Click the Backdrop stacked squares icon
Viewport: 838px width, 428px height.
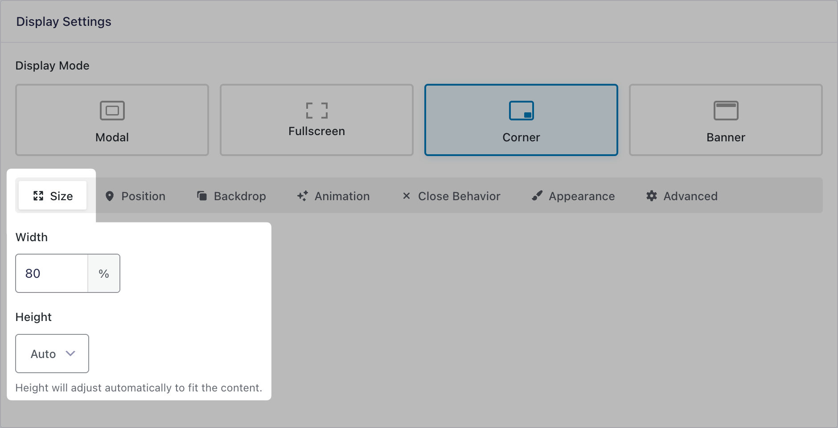pyautogui.click(x=202, y=196)
